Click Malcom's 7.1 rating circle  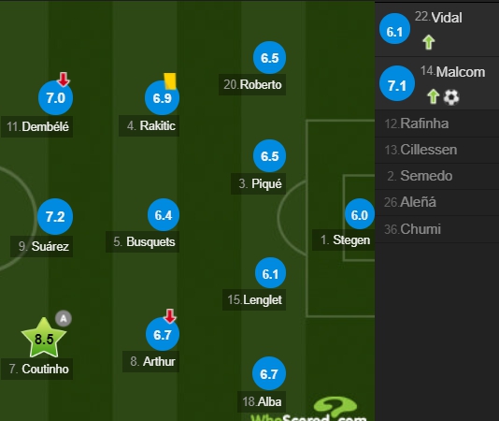pos(397,83)
